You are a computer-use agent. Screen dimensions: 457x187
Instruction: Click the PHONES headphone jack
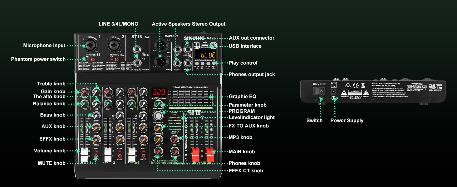pyautogui.click(x=188, y=63)
